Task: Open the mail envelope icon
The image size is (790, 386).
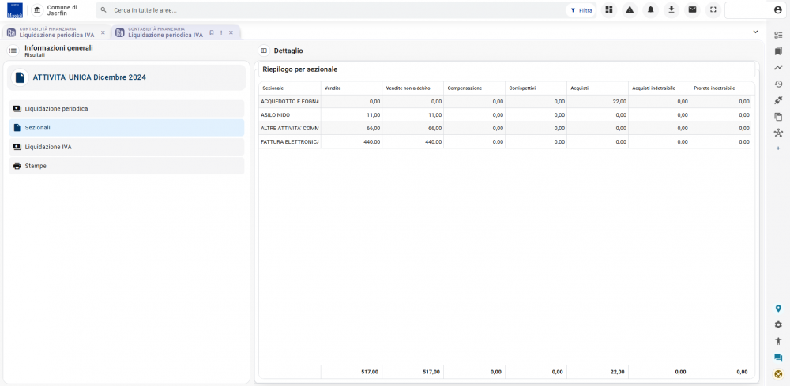Action: click(692, 10)
